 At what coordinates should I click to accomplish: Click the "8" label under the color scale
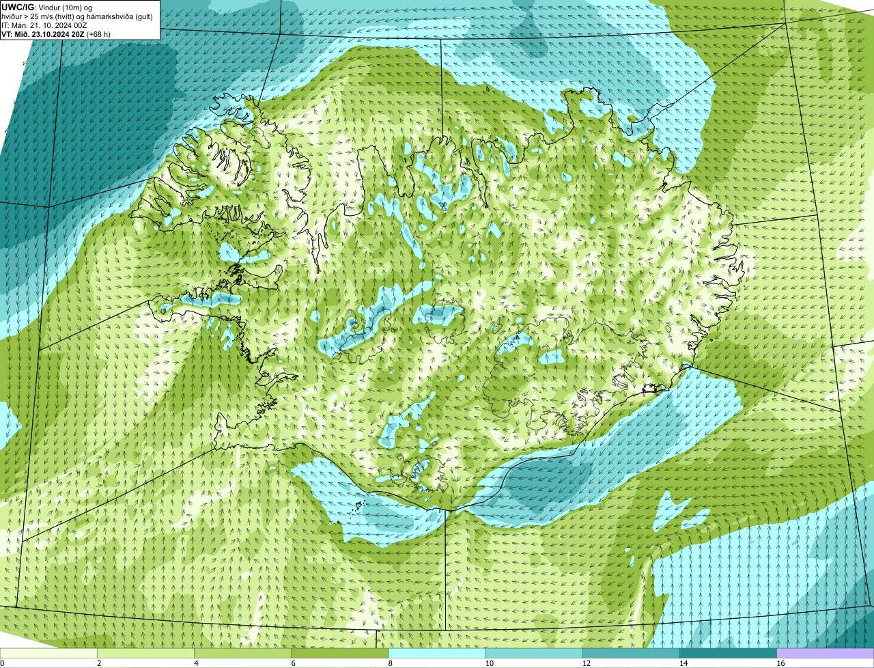pos(390,663)
